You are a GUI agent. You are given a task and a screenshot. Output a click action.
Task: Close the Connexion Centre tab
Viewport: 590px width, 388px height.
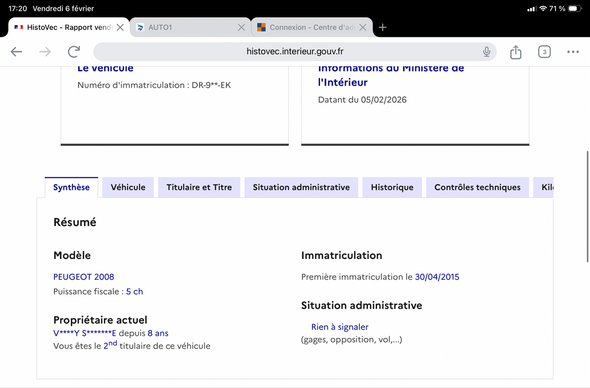click(363, 28)
